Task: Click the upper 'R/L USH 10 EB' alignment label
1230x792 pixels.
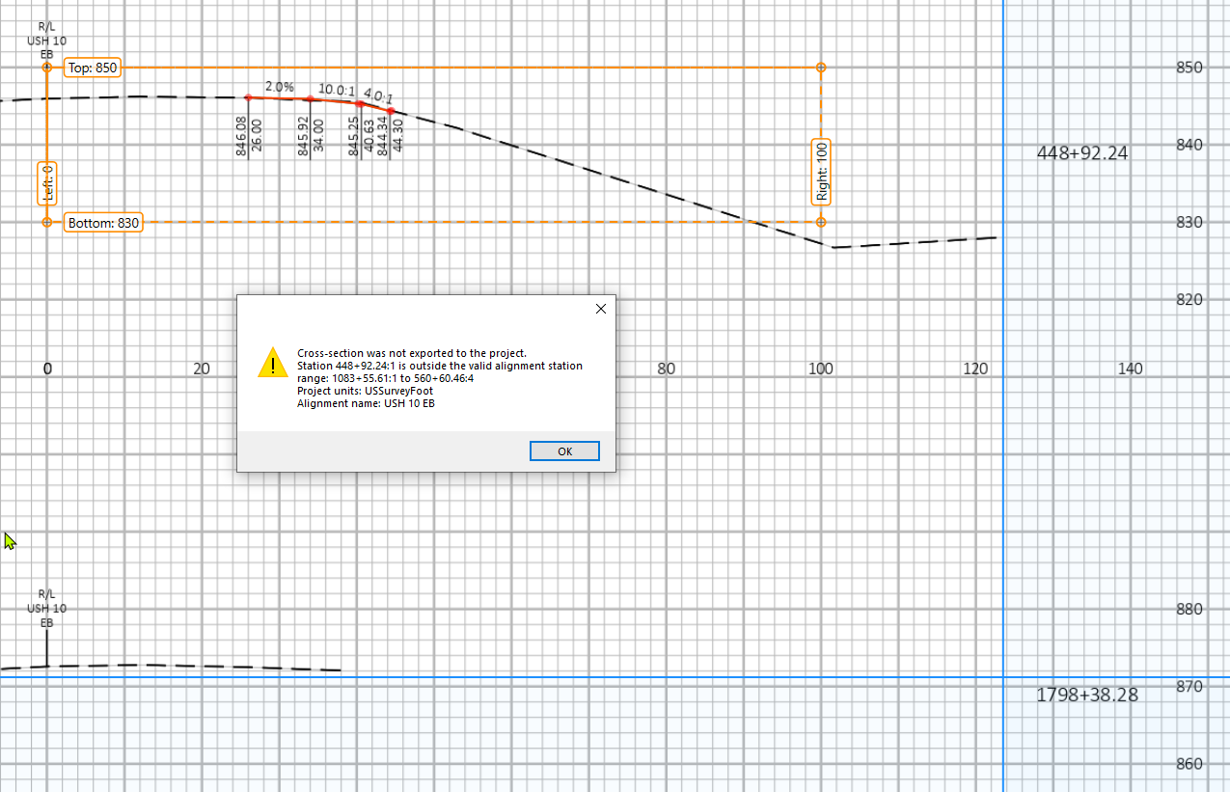Action: 47,41
